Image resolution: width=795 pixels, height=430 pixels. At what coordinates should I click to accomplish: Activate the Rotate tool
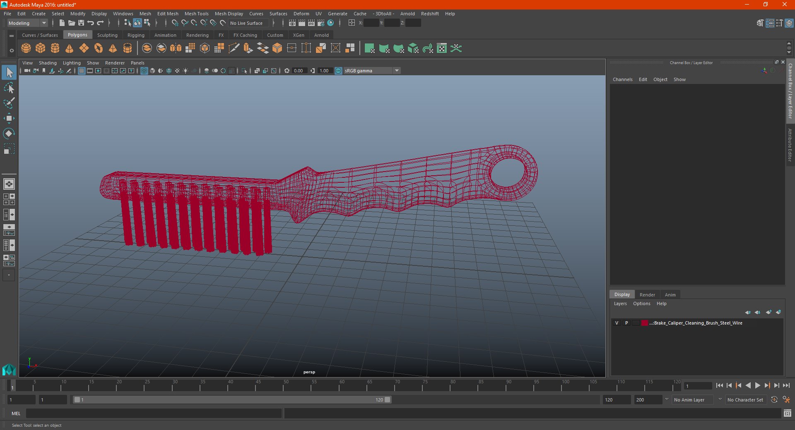9,134
